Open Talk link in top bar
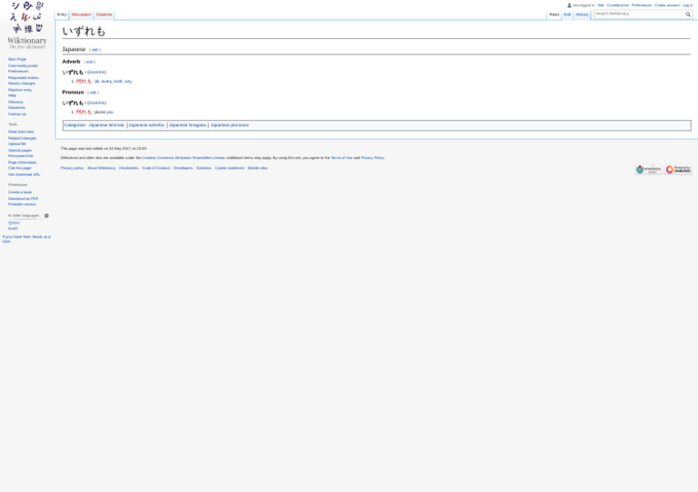 (x=601, y=5)
